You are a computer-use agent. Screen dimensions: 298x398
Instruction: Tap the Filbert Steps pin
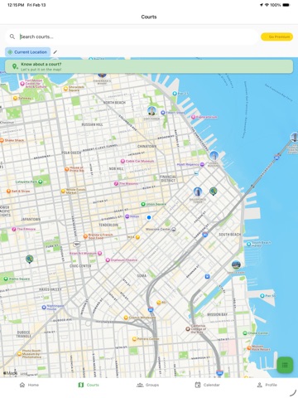163,113
